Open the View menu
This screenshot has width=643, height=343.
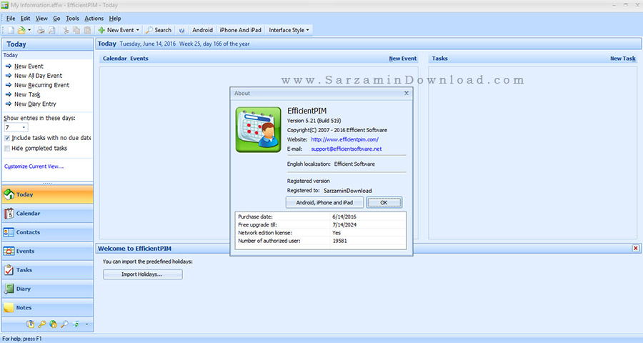pyautogui.click(x=41, y=19)
